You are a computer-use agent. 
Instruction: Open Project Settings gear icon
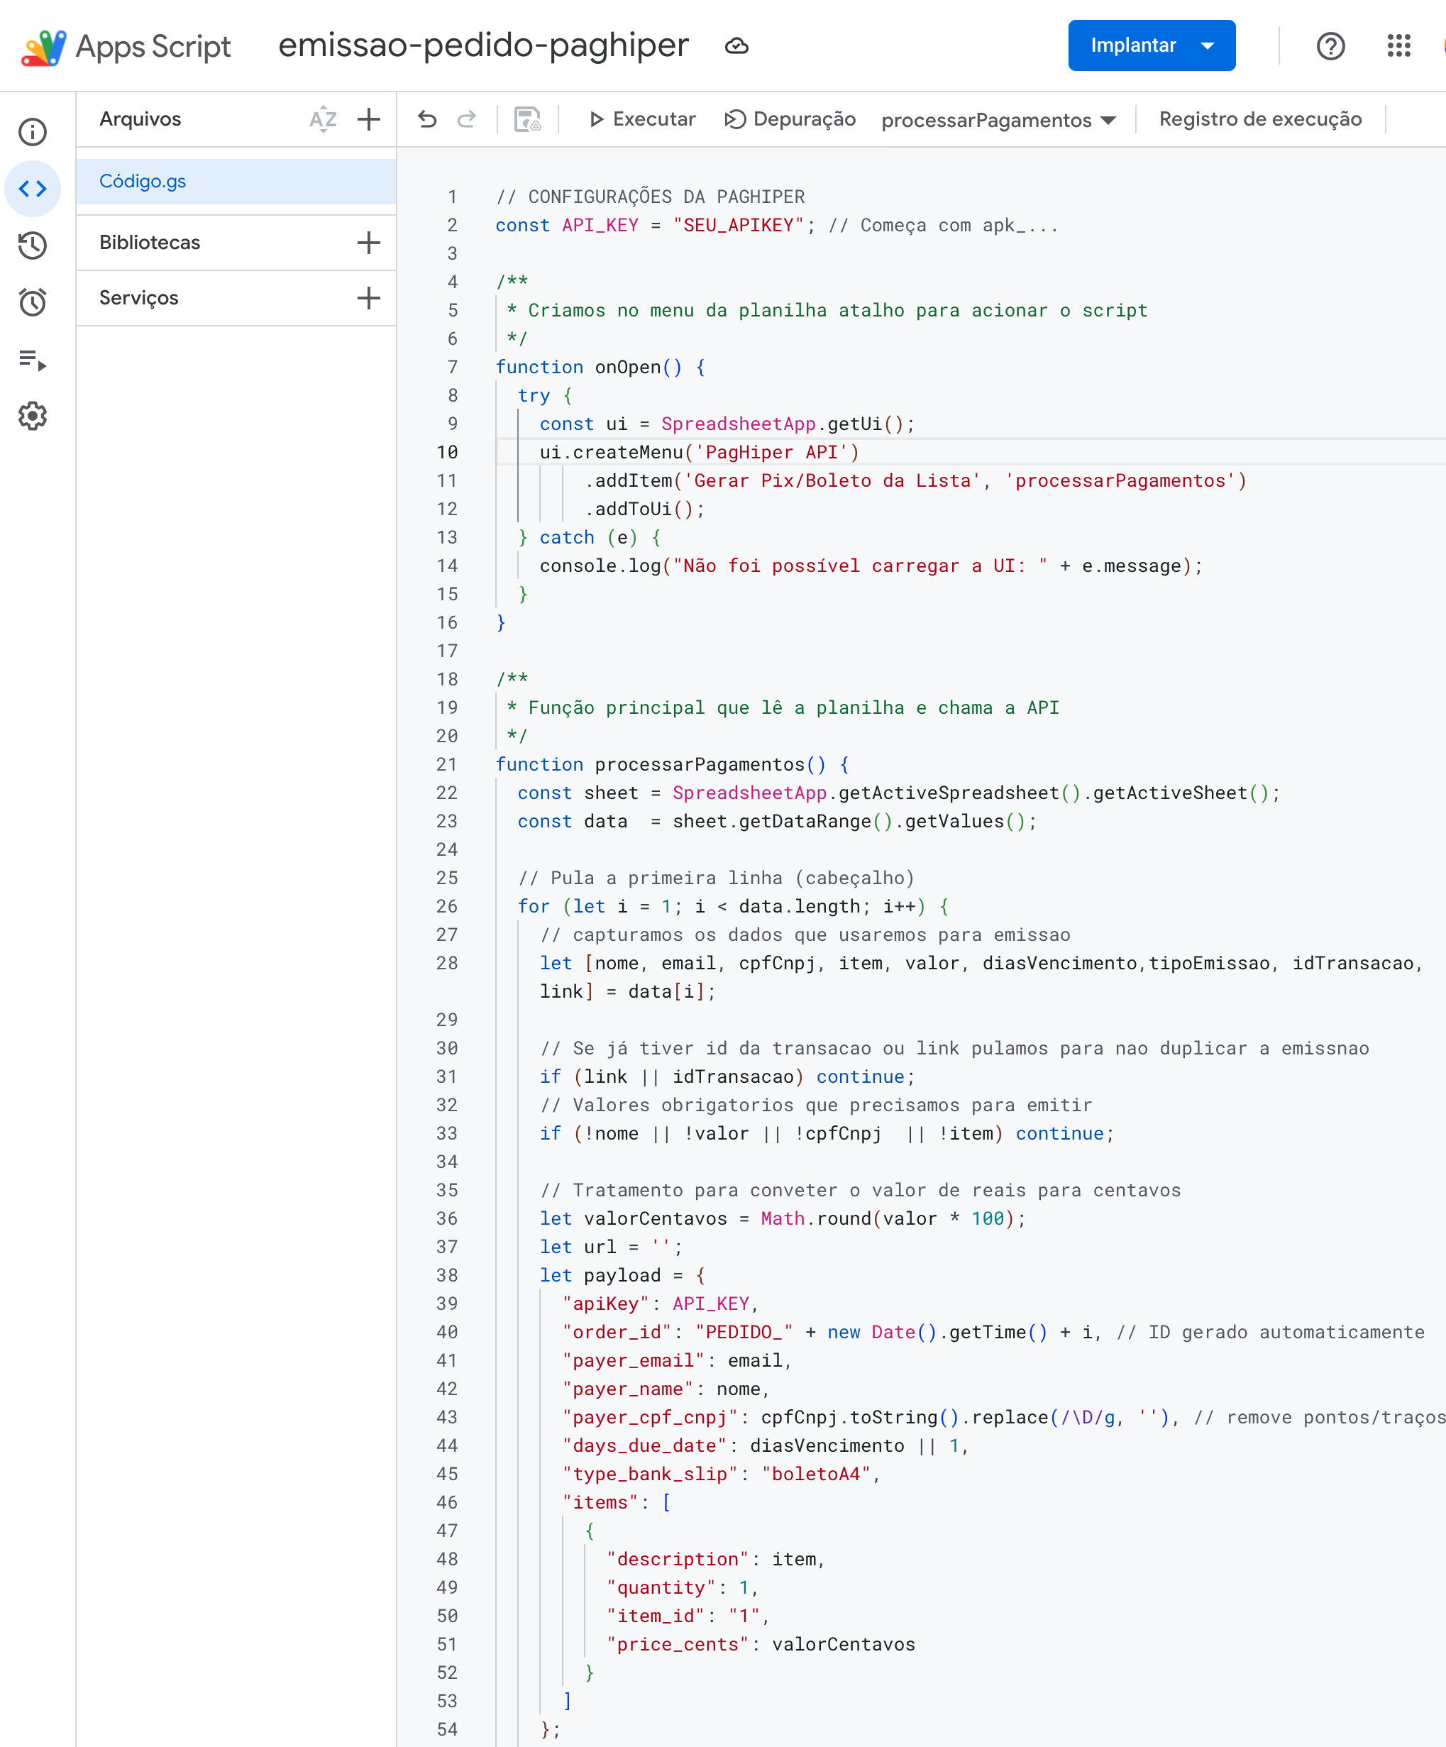[x=33, y=416]
